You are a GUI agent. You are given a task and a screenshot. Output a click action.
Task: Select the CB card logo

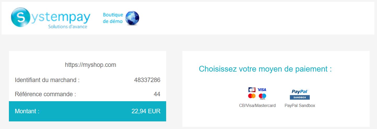click(x=252, y=90)
